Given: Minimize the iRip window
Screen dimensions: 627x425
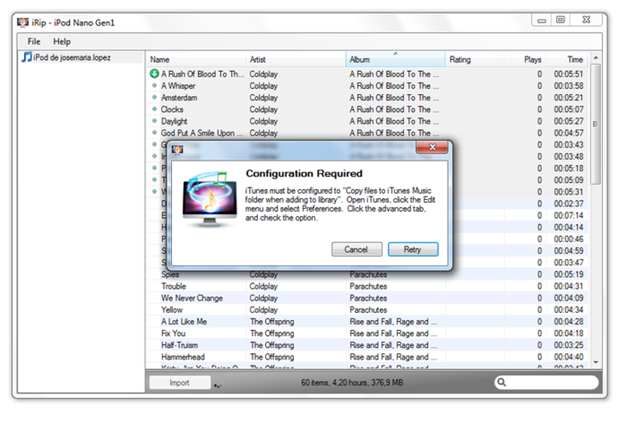Looking at the screenshot, I should tap(542, 20).
